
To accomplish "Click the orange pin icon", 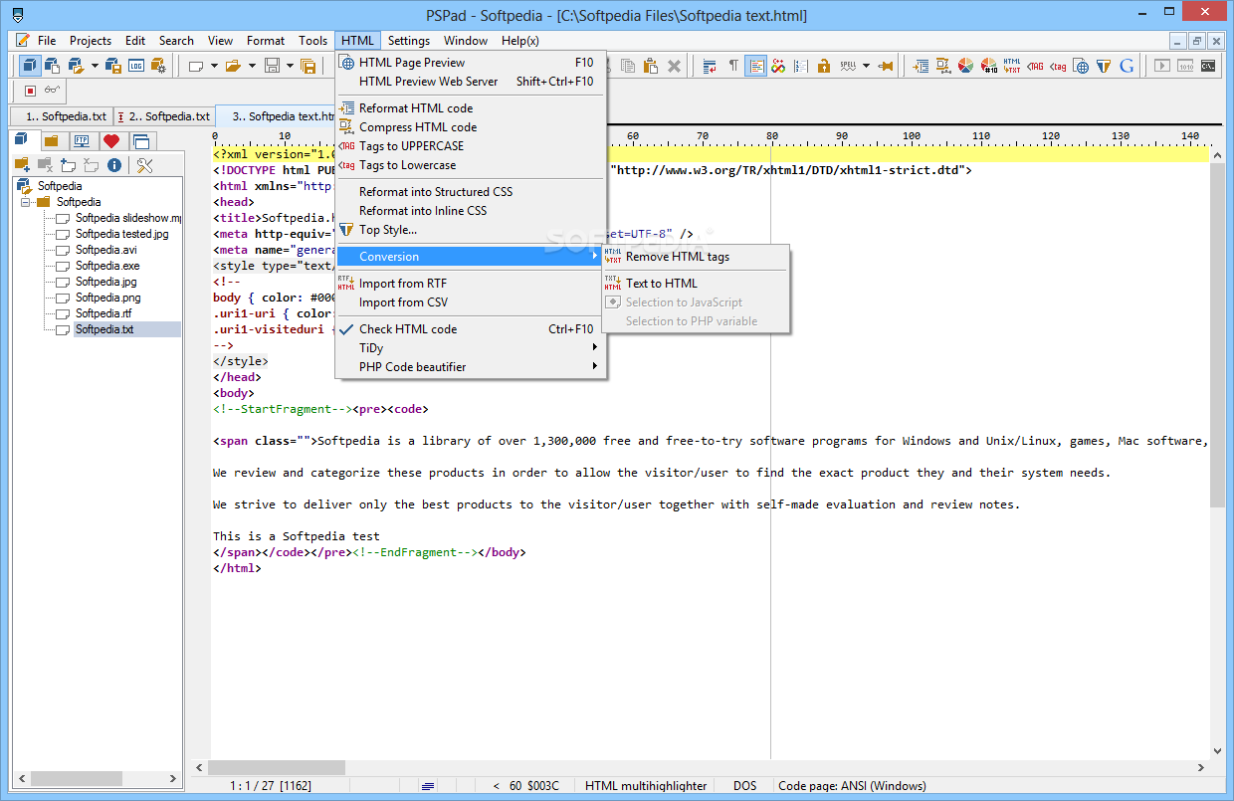I will pos(886,66).
